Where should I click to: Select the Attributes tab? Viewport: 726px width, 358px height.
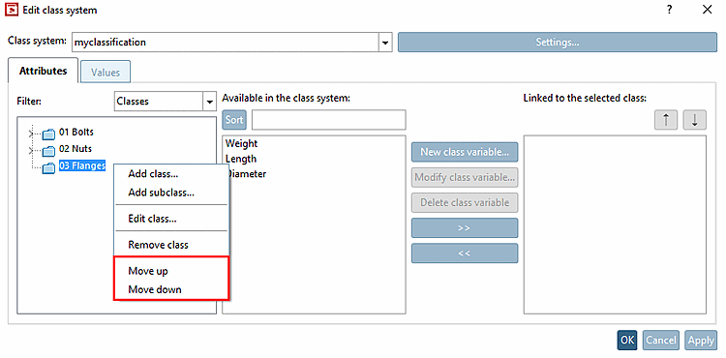pyautogui.click(x=43, y=71)
